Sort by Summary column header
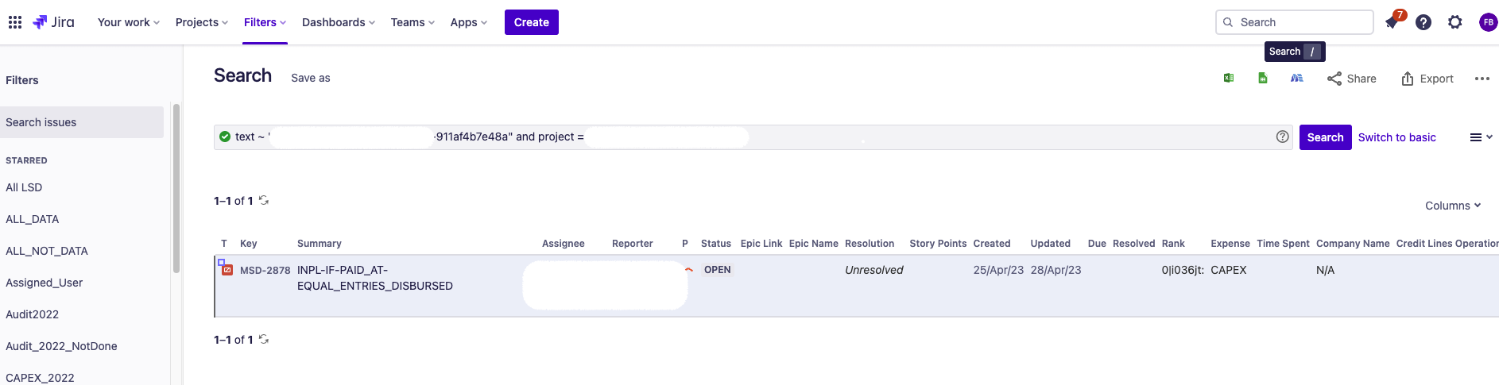 point(320,244)
